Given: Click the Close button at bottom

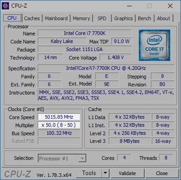Looking at the screenshot, I should tap(162, 173).
